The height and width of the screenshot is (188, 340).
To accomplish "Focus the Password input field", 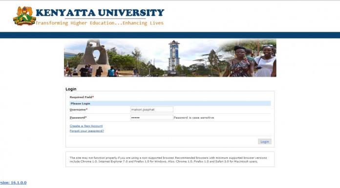I will [152, 118].
